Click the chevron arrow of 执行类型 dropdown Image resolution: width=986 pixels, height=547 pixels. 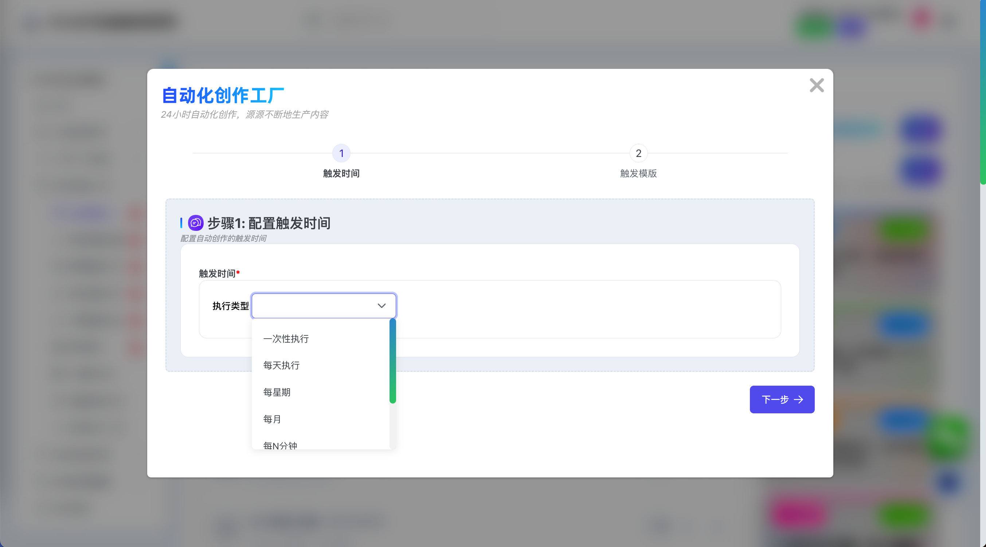[381, 306]
